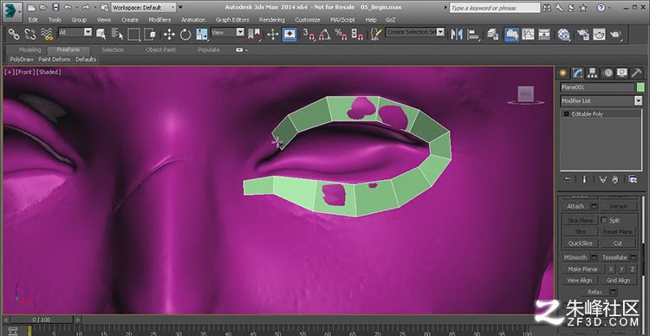
Task: Toggle Window/Crossing selection mode
Action: coord(151,35)
